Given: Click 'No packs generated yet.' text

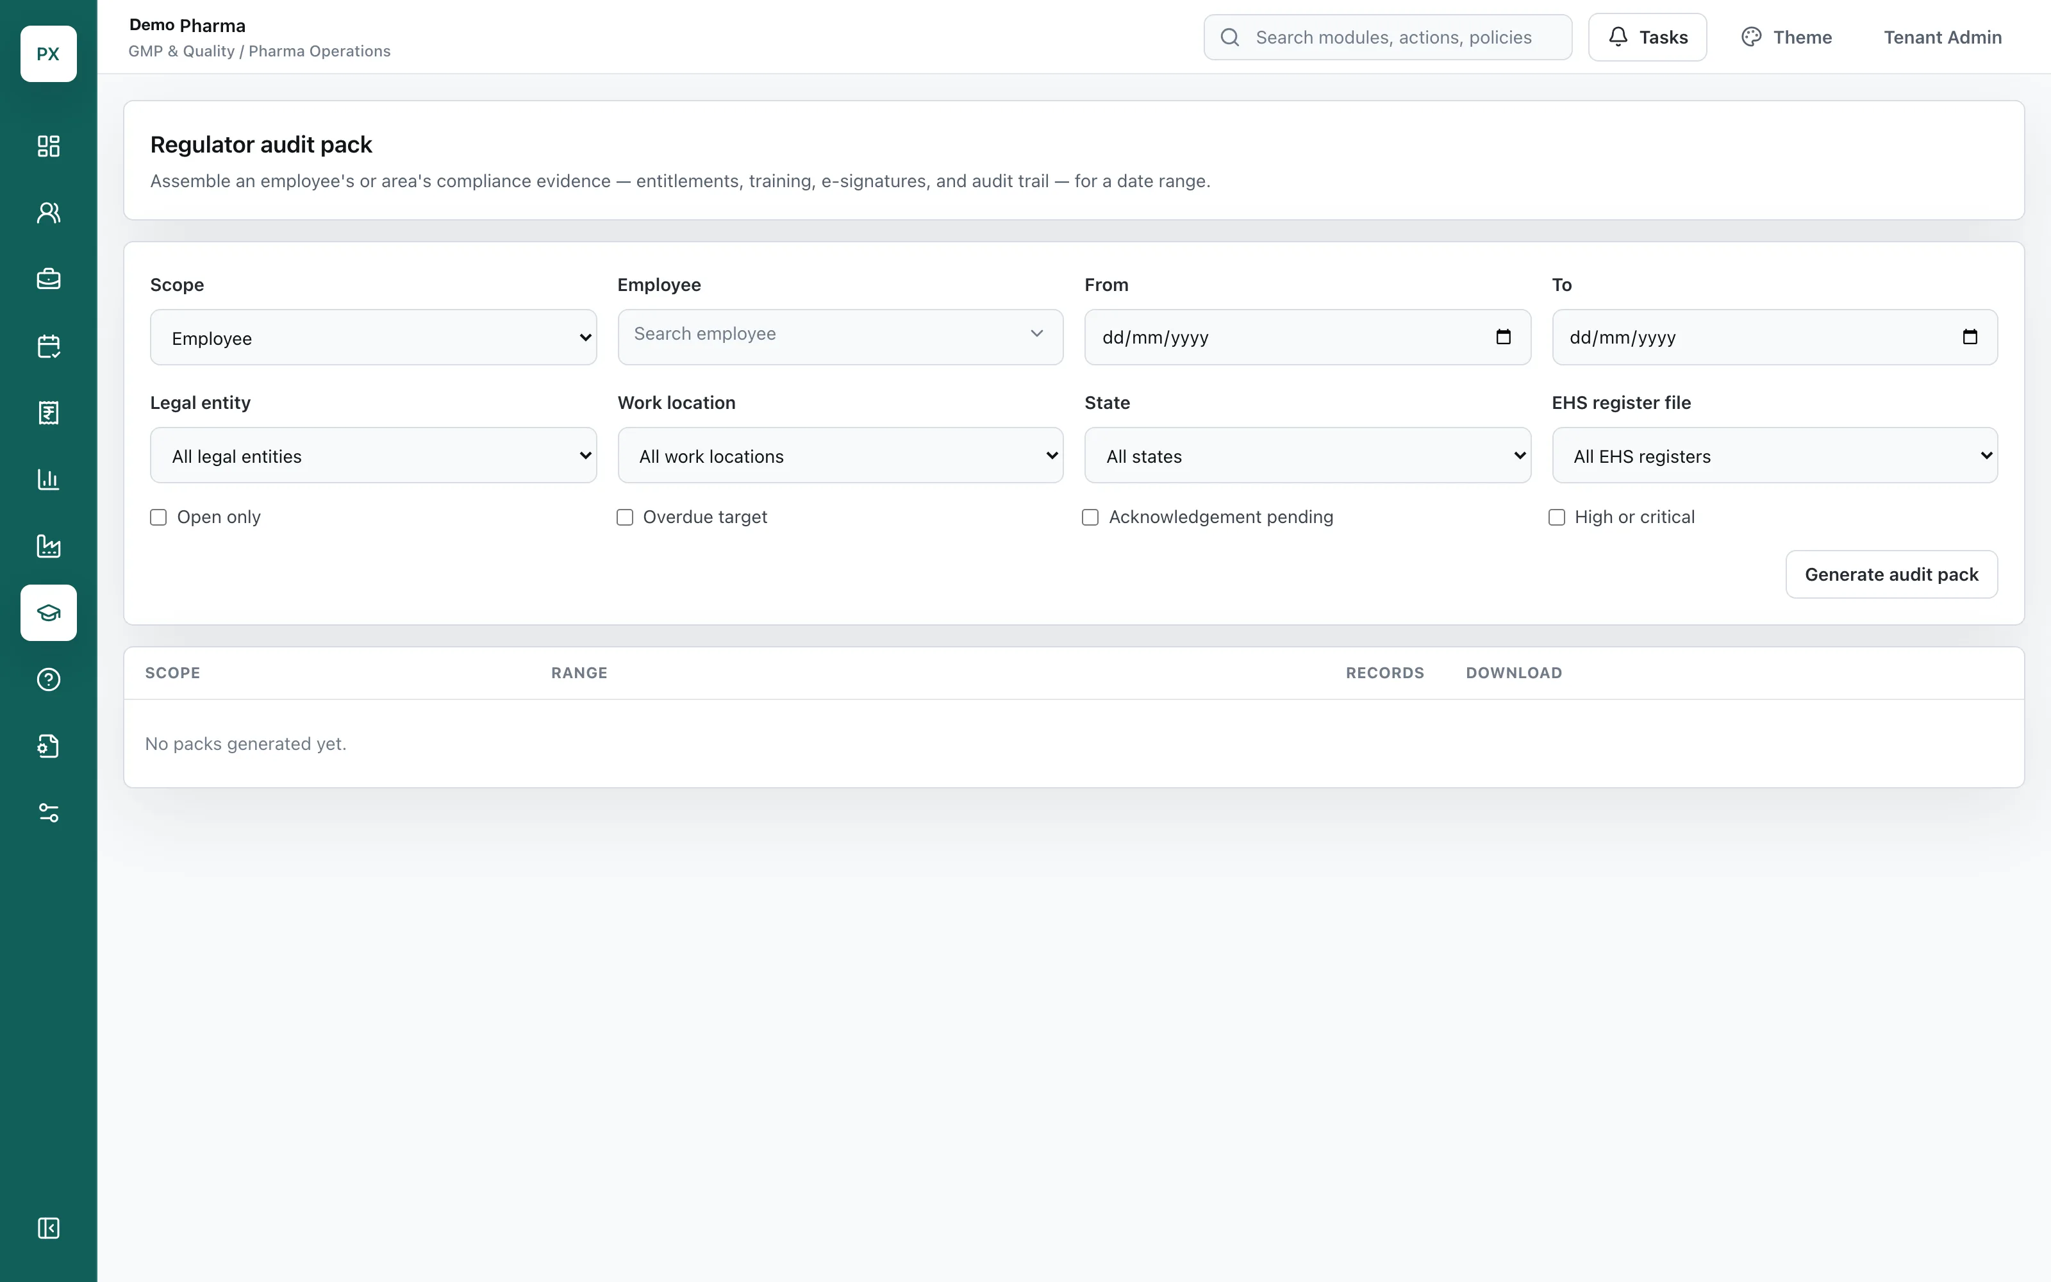Looking at the screenshot, I should pos(245,744).
